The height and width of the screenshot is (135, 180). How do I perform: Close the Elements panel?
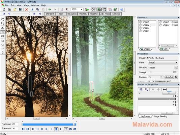click(x=178, y=18)
